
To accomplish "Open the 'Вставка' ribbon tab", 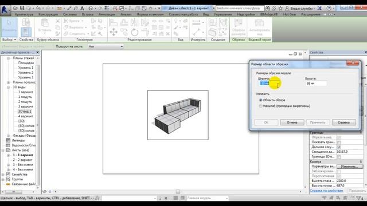I will coord(88,14).
